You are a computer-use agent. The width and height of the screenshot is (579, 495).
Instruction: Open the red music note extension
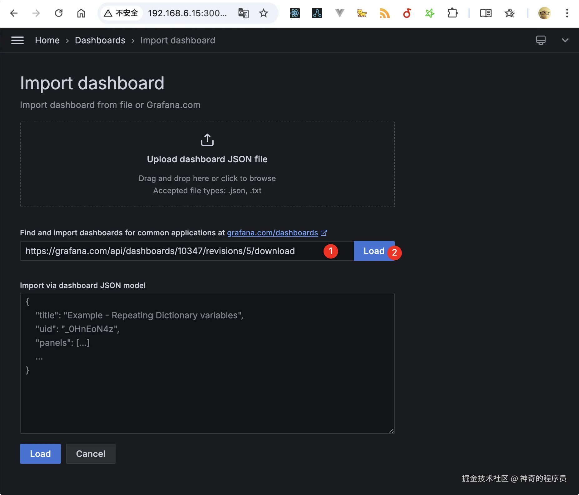coord(407,13)
